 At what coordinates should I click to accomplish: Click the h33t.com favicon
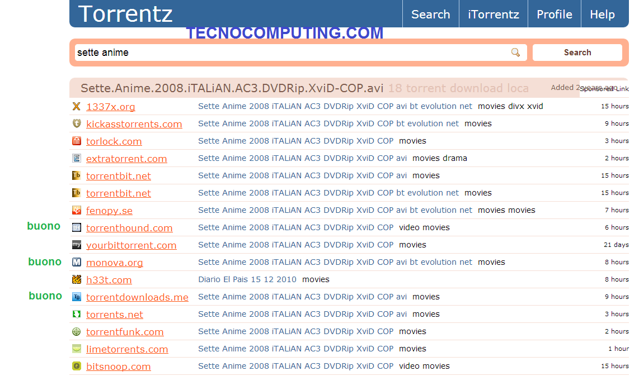[76, 279]
